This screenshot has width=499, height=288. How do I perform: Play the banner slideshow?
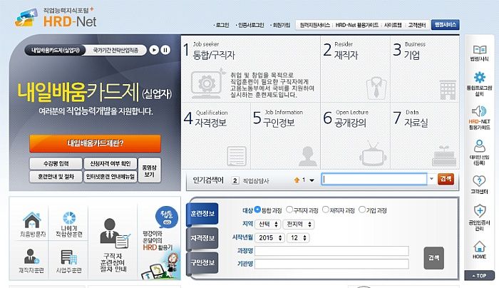[x=154, y=50]
